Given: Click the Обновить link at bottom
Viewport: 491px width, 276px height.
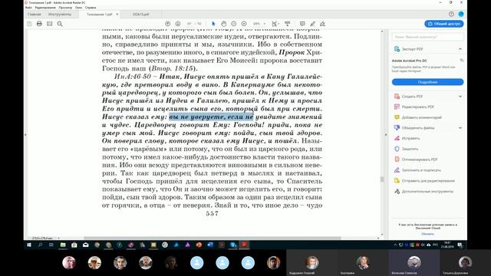Looking at the screenshot, I should click(x=428, y=234).
